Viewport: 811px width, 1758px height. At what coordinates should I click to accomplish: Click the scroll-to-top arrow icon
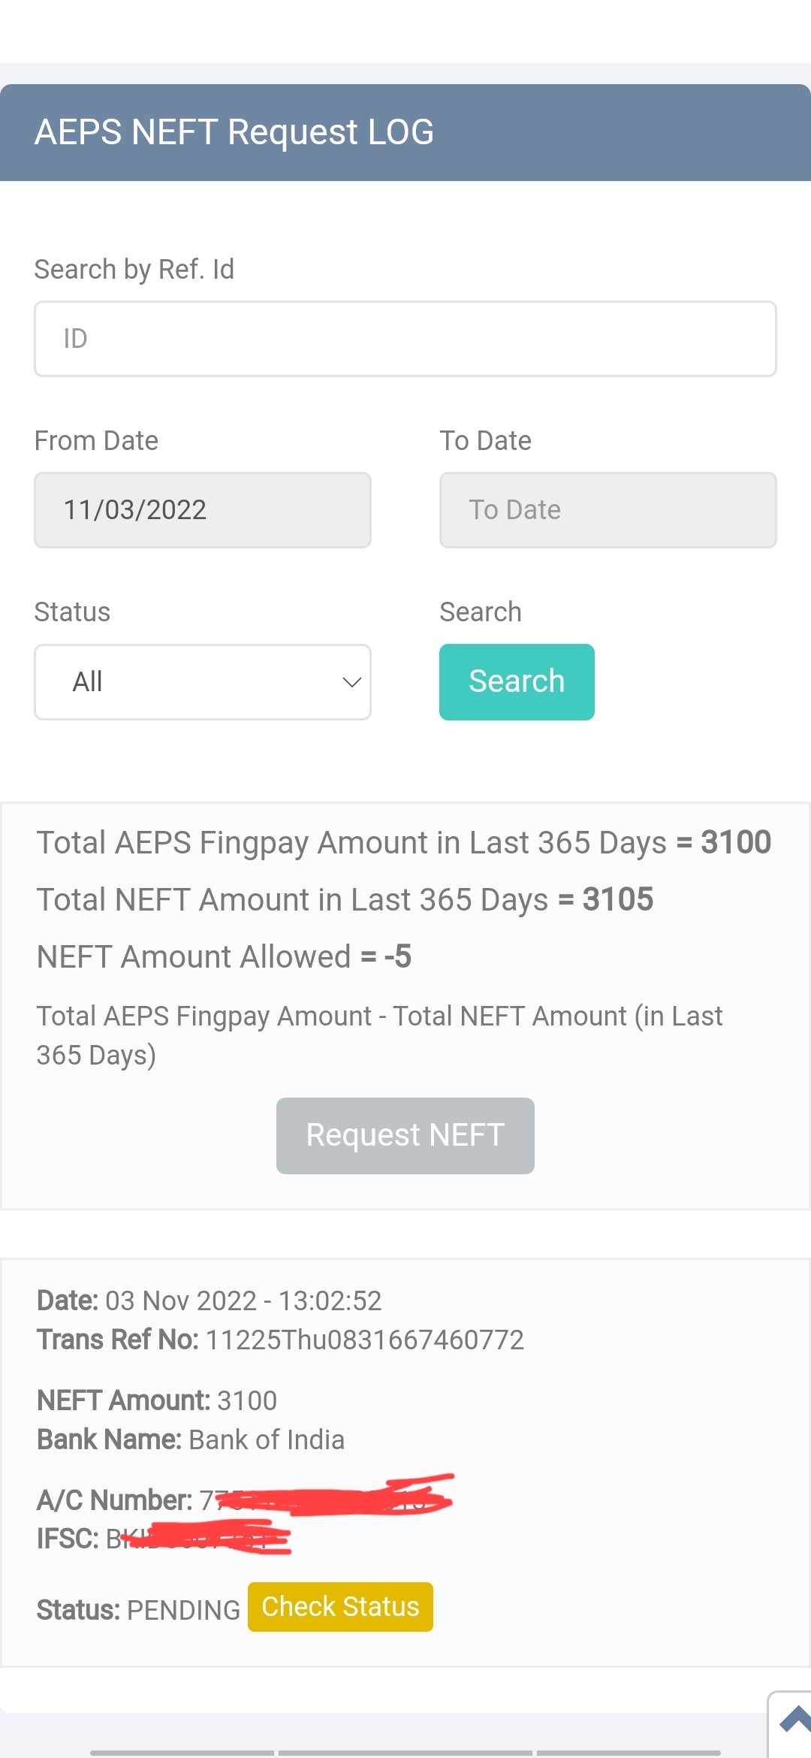[x=794, y=1719]
